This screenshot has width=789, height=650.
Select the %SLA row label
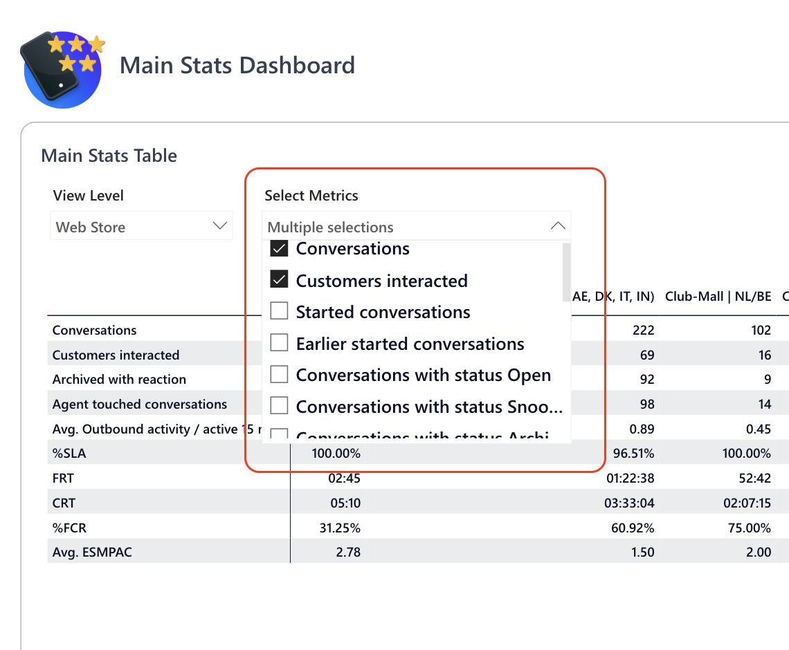pyautogui.click(x=69, y=454)
